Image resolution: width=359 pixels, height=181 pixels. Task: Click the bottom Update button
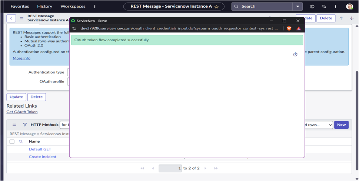[x=16, y=97]
